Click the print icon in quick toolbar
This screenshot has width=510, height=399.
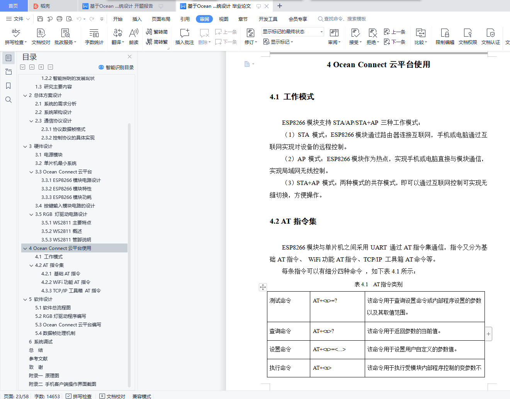tap(59, 19)
